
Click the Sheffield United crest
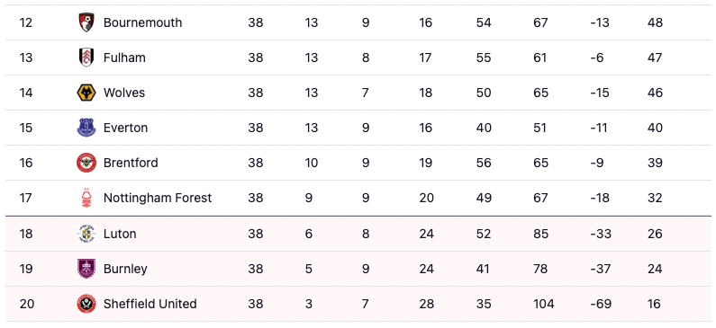coord(86,304)
